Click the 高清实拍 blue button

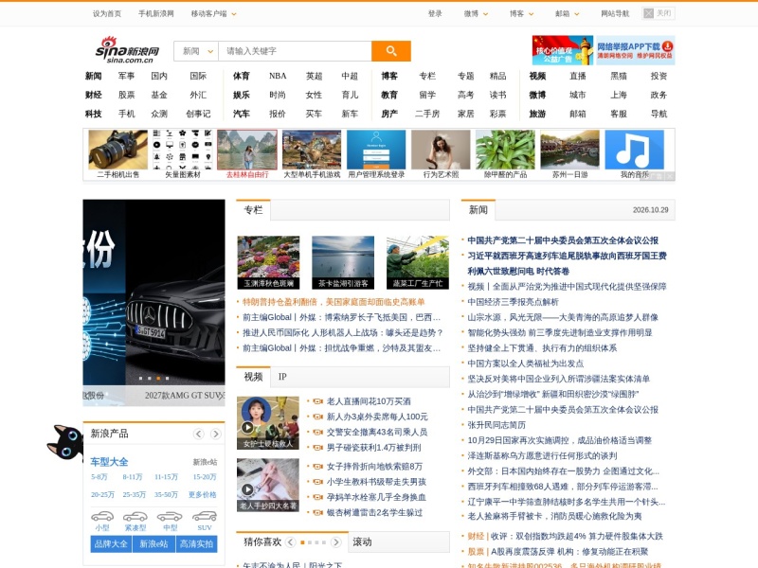point(196,543)
